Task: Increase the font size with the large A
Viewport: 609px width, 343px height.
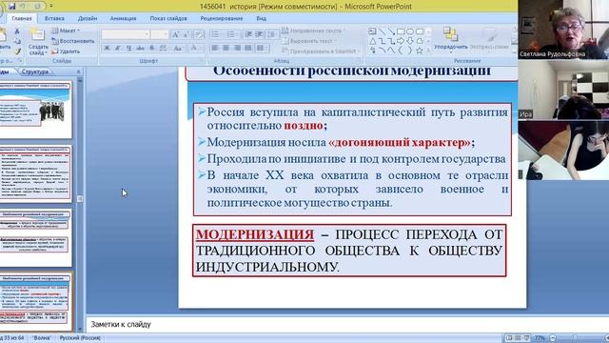Action: 175,34
